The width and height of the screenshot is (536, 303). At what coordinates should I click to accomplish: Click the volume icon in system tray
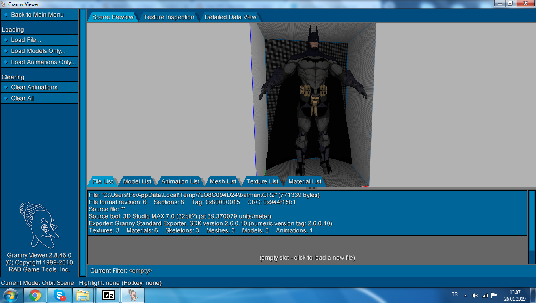click(475, 295)
